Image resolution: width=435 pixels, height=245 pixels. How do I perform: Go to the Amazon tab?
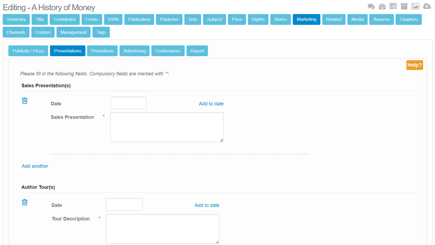pyautogui.click(x=381, y=19)
